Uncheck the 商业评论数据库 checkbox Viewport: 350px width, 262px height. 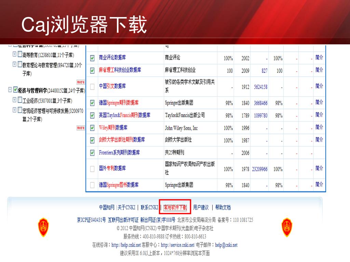92,58
